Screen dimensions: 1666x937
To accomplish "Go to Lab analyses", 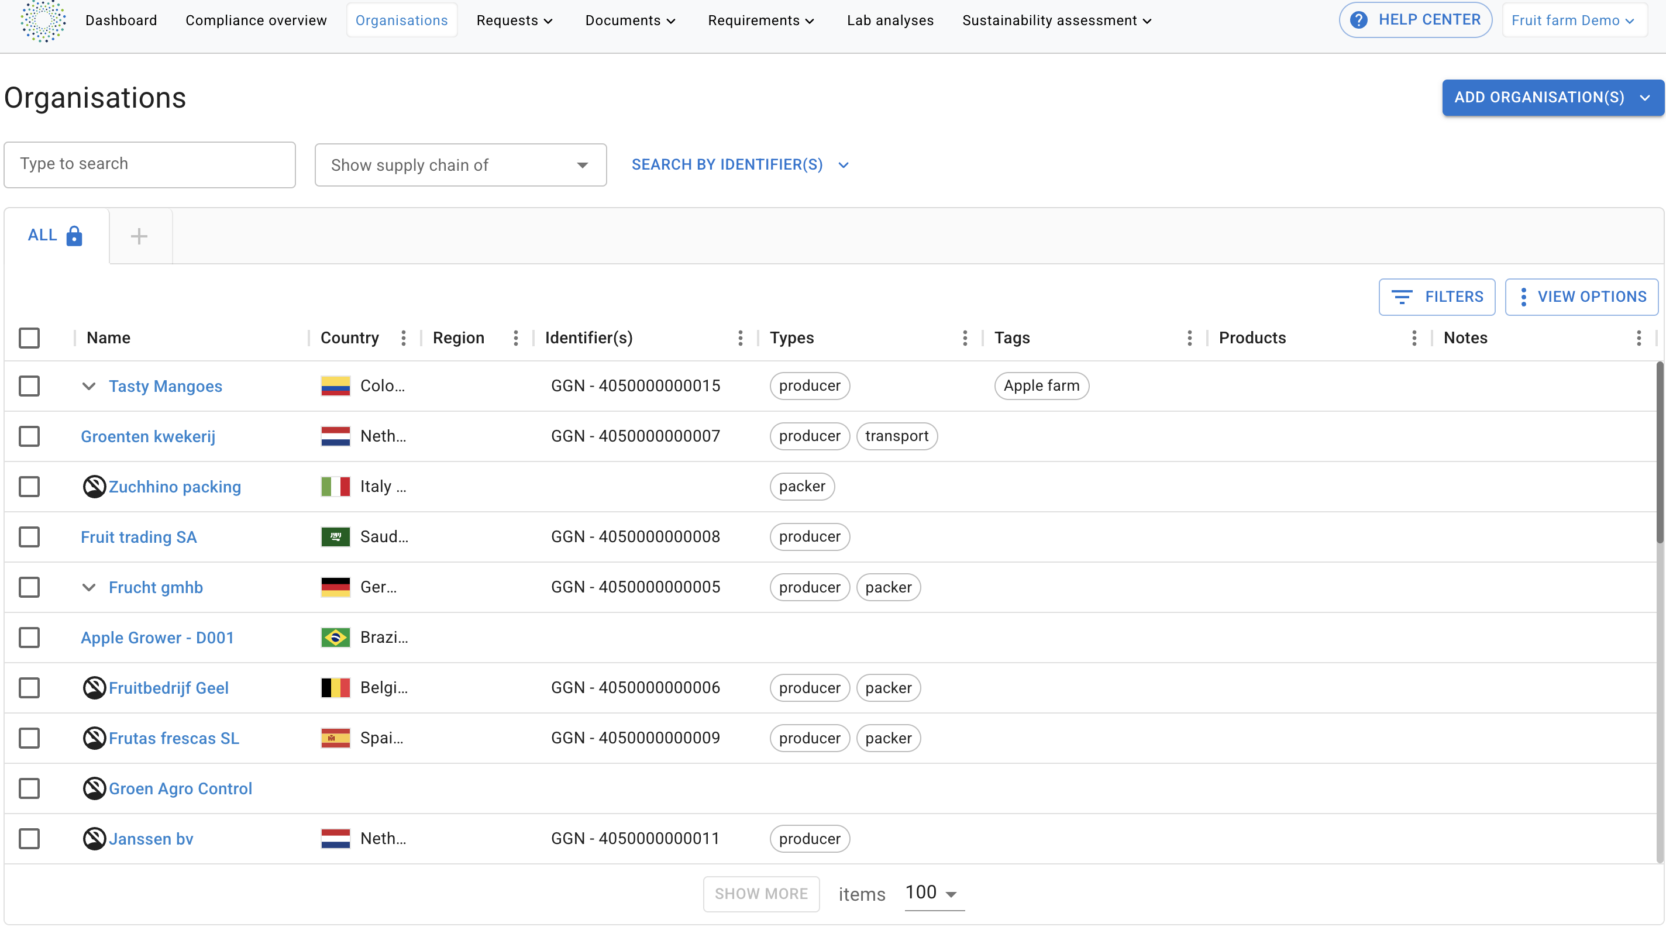I will pos(890,20).
